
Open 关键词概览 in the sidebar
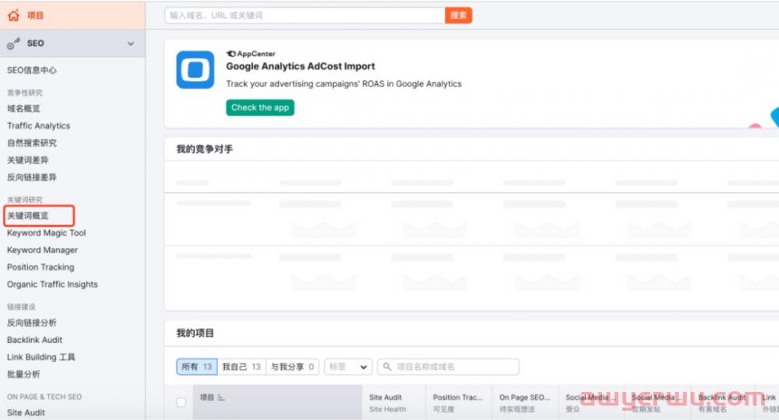pos(28,216)
